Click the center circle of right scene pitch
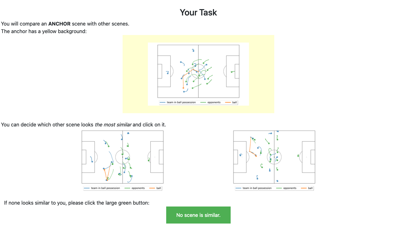This screenshot has height=227, width=400. [274, 157]
